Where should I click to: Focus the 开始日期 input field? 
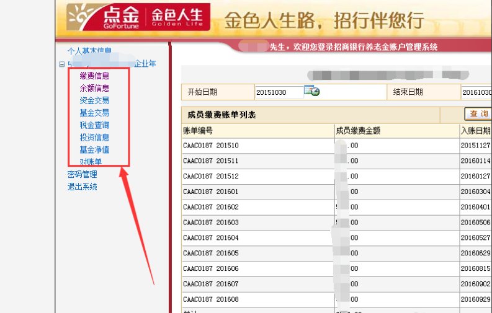point(279,92)
